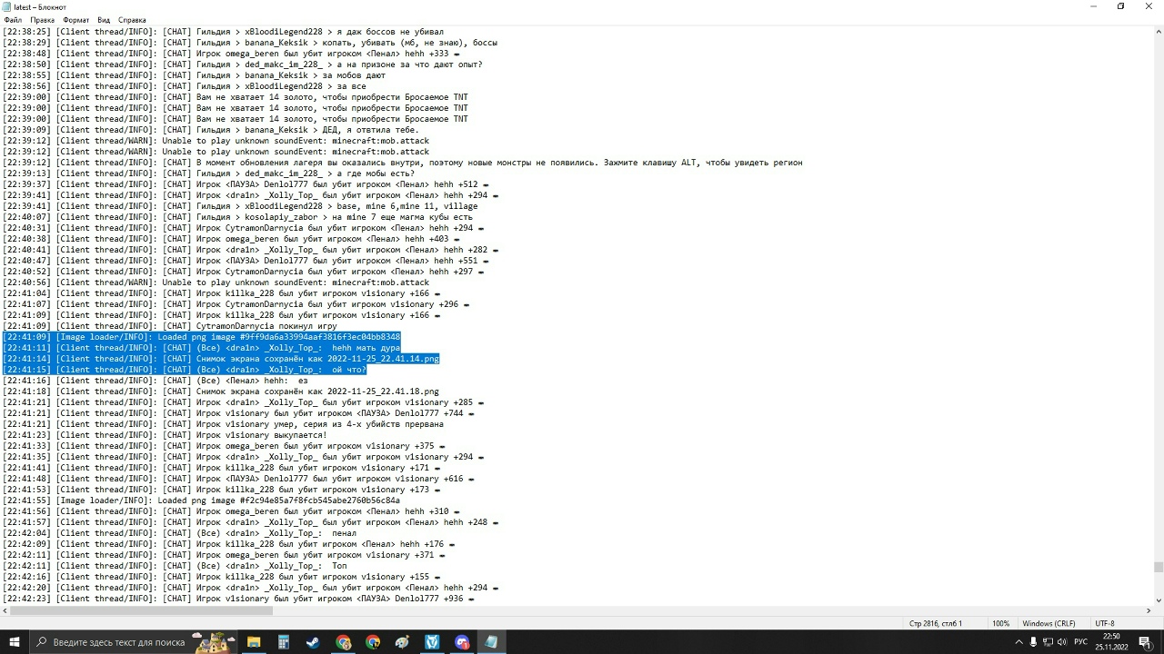Open the Вид menu
Screen dimensions: 1164x654
coord(104,19)
